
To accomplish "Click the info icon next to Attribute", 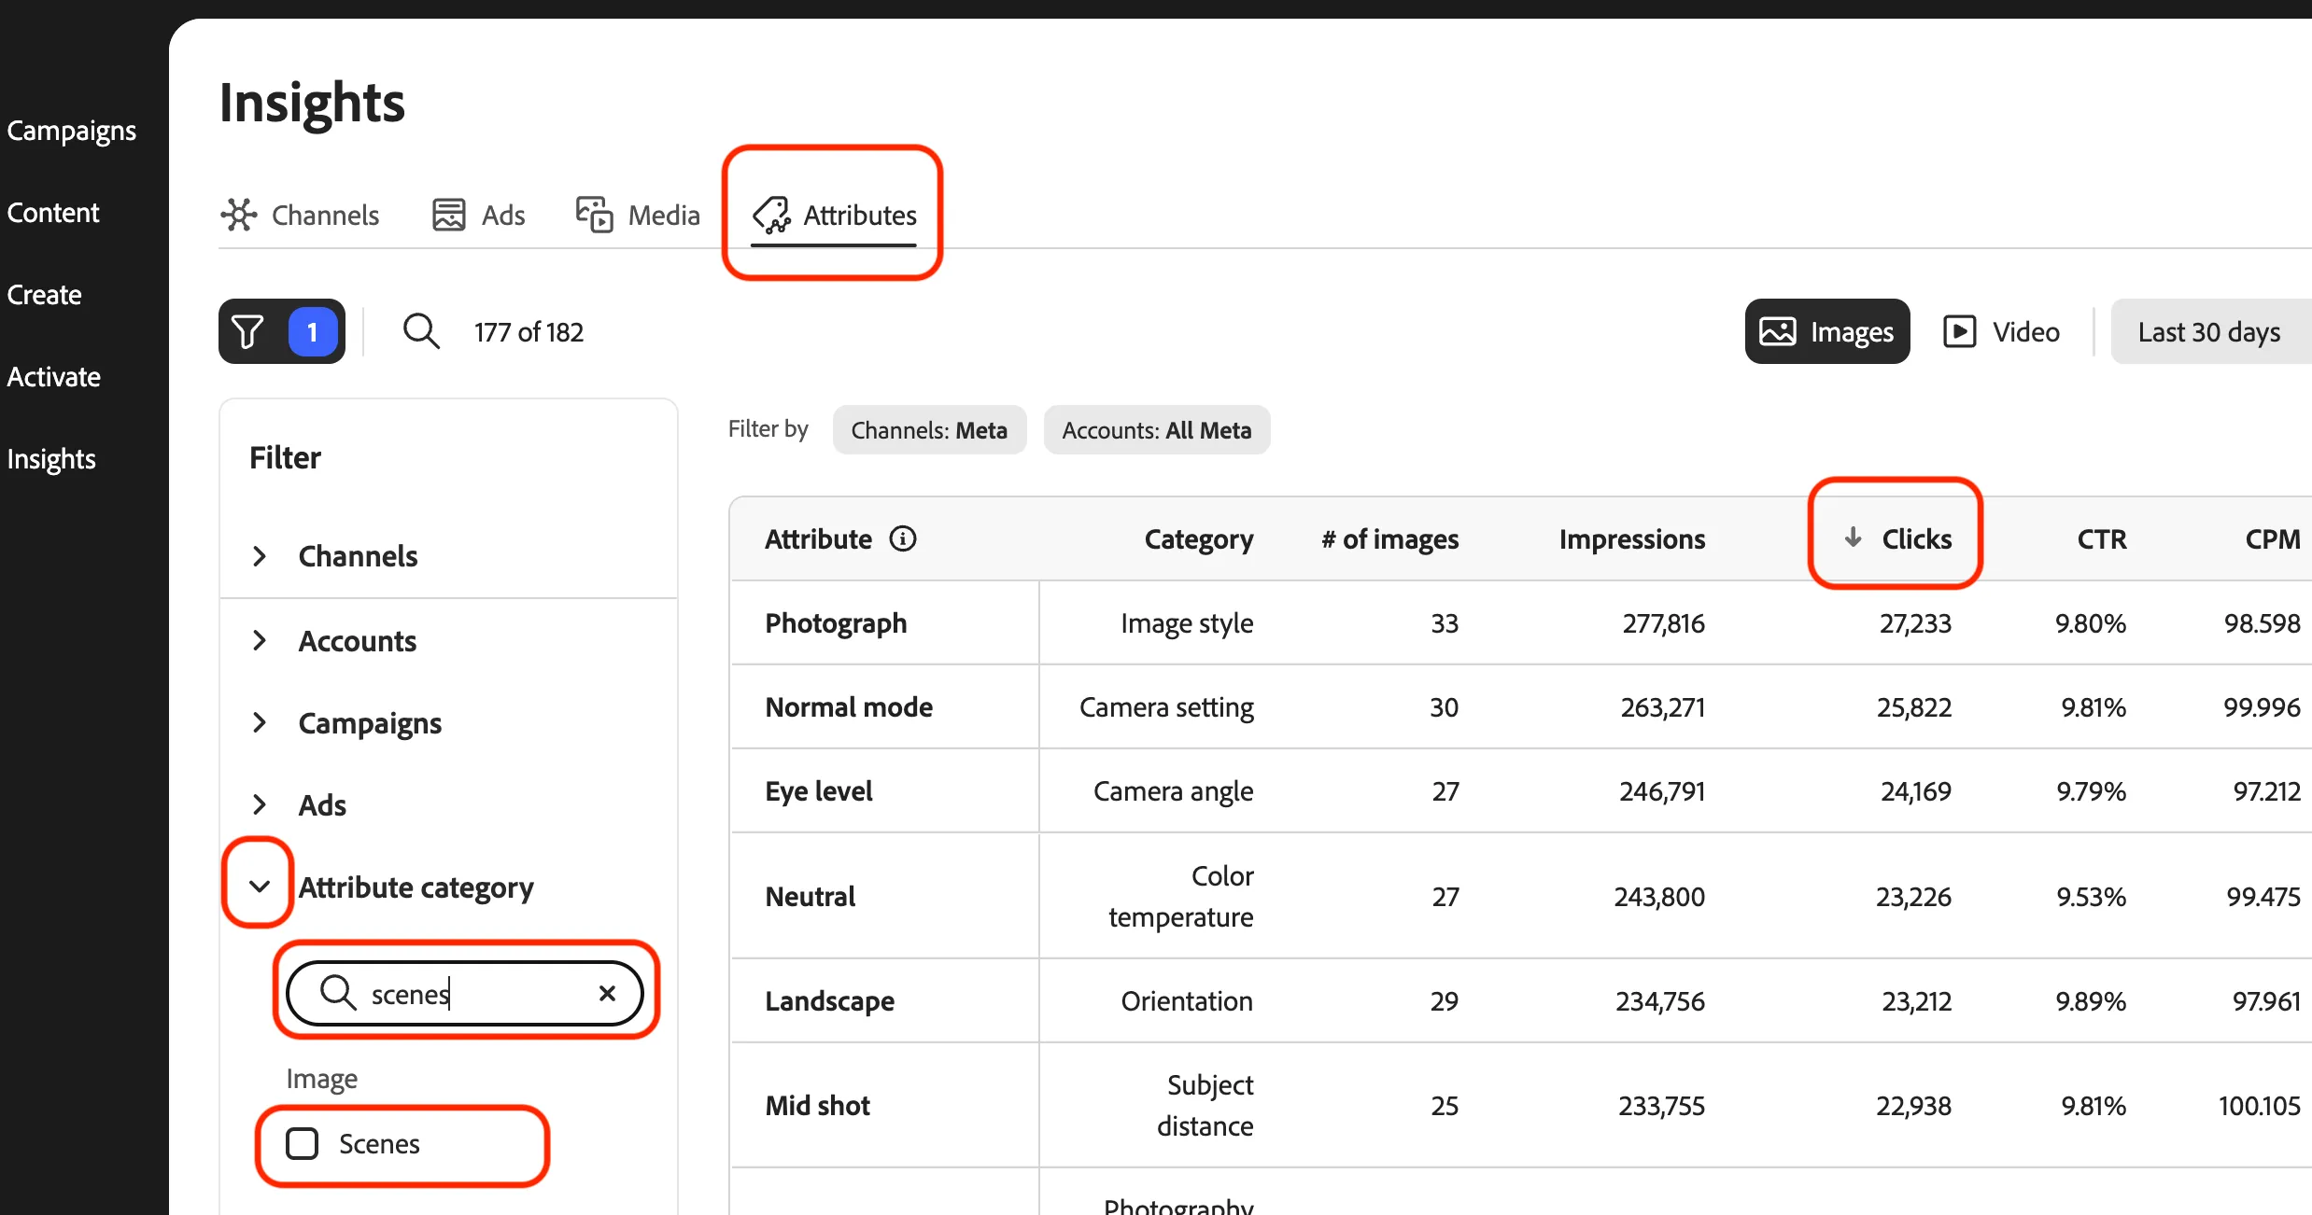I will (902, 538).
